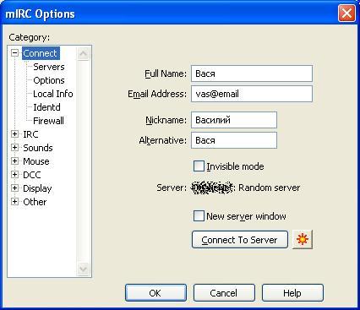Check the New server window option

click(199, 216)
